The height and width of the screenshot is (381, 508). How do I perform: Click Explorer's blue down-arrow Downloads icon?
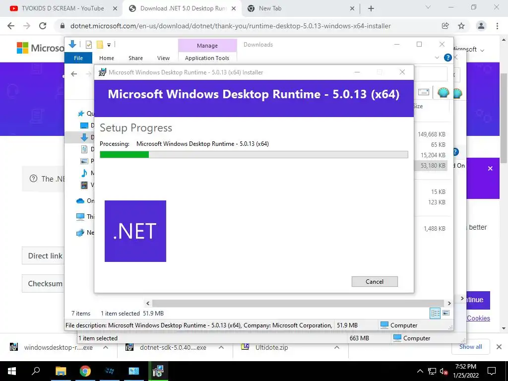(x=72, y=44)
